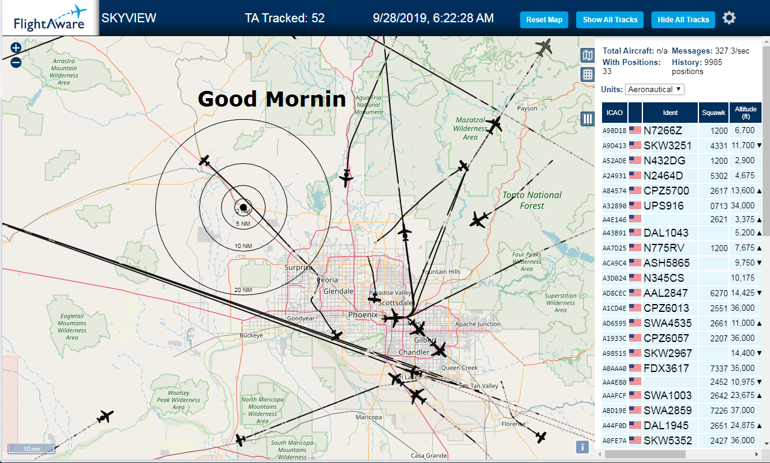
Task: Sort table by ICAO column
Action: pos(615,113)
